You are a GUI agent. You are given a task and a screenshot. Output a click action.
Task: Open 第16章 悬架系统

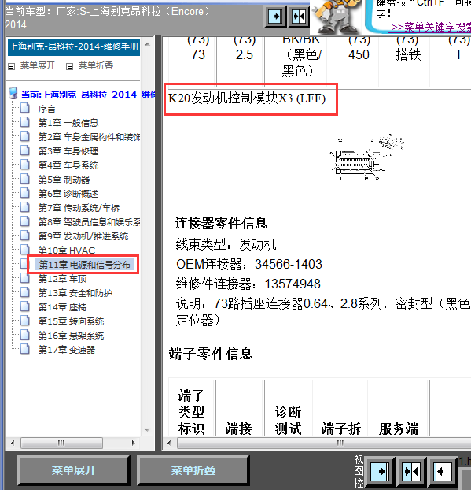[71, 336]
